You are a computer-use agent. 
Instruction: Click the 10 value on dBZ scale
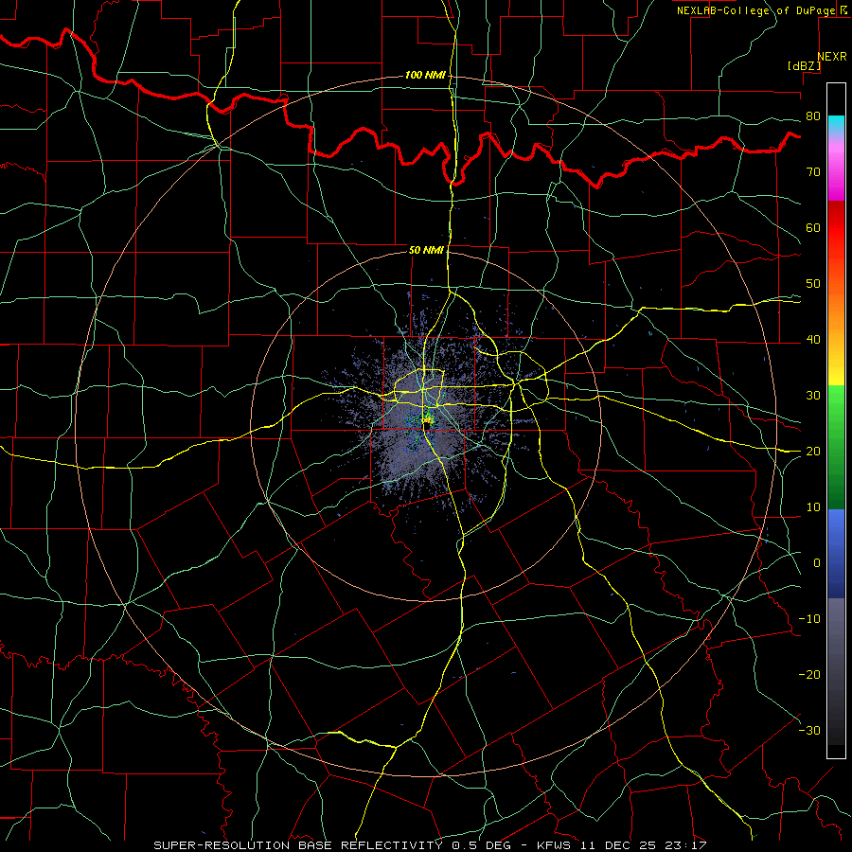point(813,507)
